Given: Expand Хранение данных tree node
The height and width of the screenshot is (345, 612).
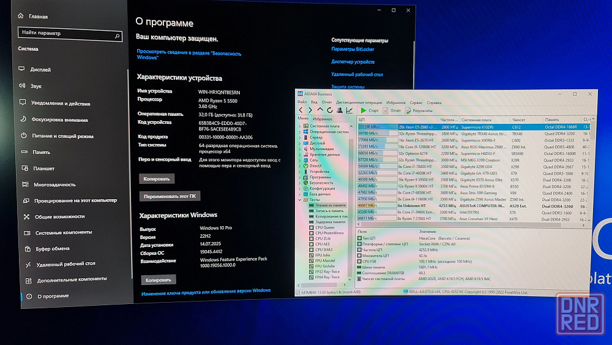Looking at the screenshot, I should click(300, 154).
